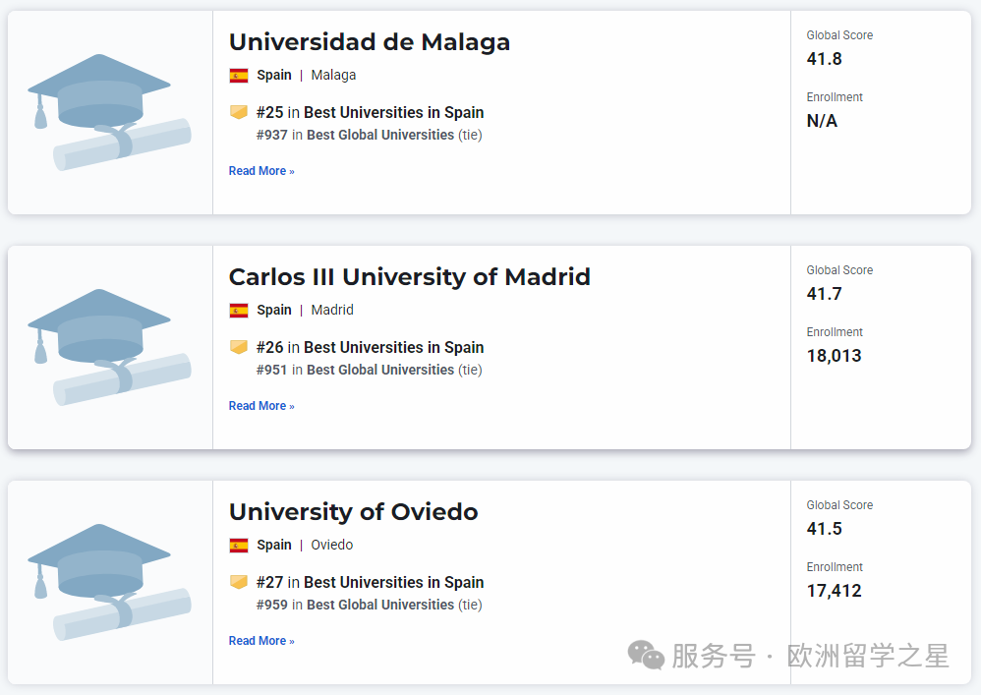Image resolution: width=981 pixels, height=695 pixels.
Task: Click Read More under University of Oviedo
Action: [261, 641]
